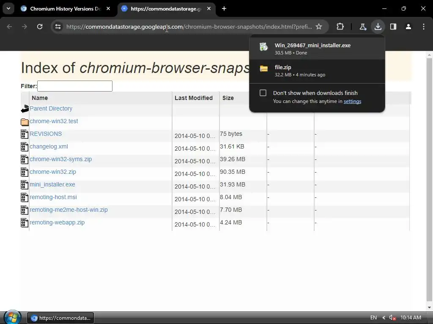The image size is (433, 324).
Task: Close the commondatastorage tab
Action: coord(209,8)
